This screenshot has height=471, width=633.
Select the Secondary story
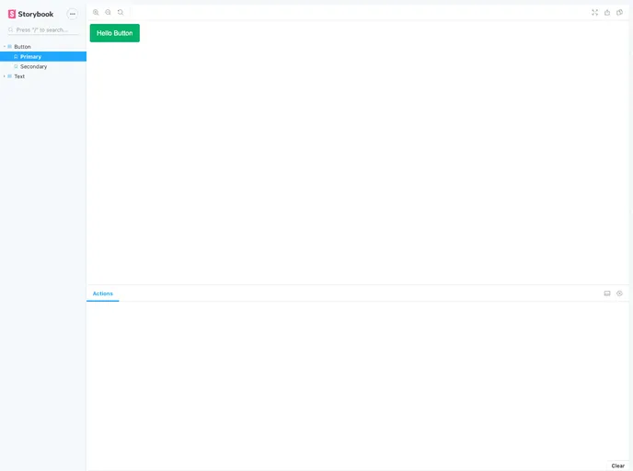coord(33,66)
